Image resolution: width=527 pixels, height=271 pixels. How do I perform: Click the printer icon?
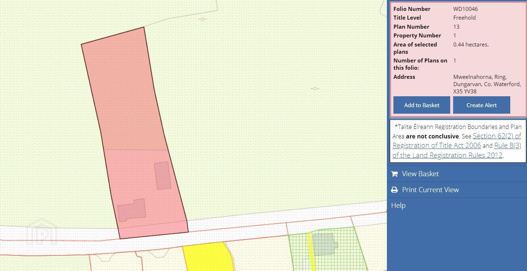[394, 190]
